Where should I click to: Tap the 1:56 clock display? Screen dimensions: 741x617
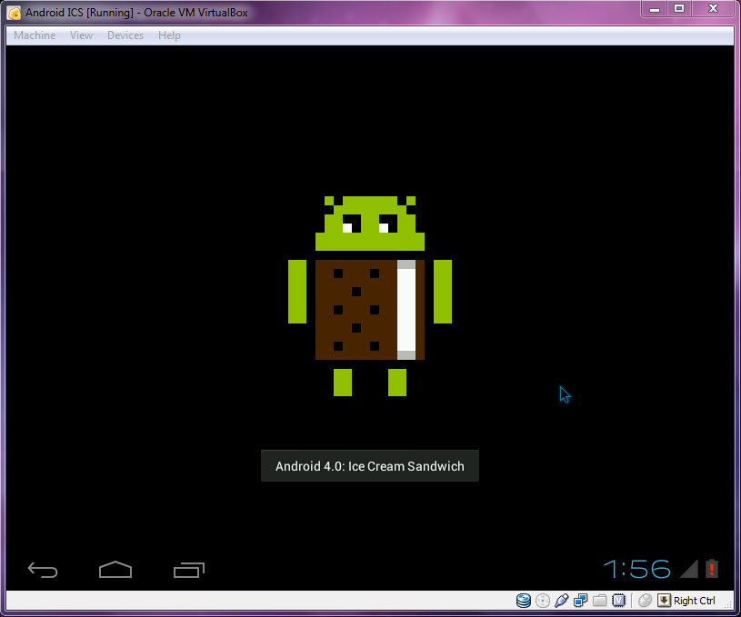[636, 569]
